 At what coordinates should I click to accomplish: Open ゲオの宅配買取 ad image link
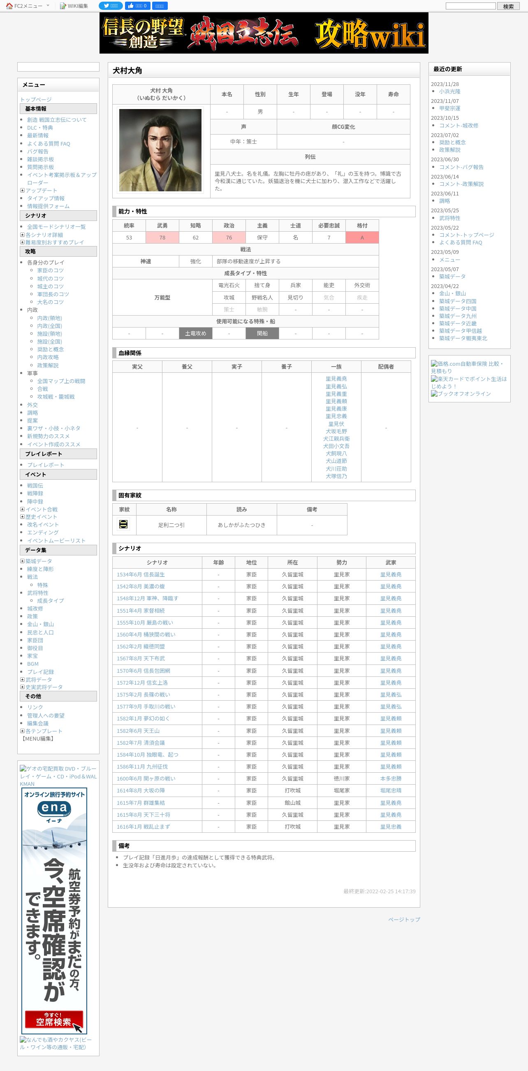click(x=58, y=776)
